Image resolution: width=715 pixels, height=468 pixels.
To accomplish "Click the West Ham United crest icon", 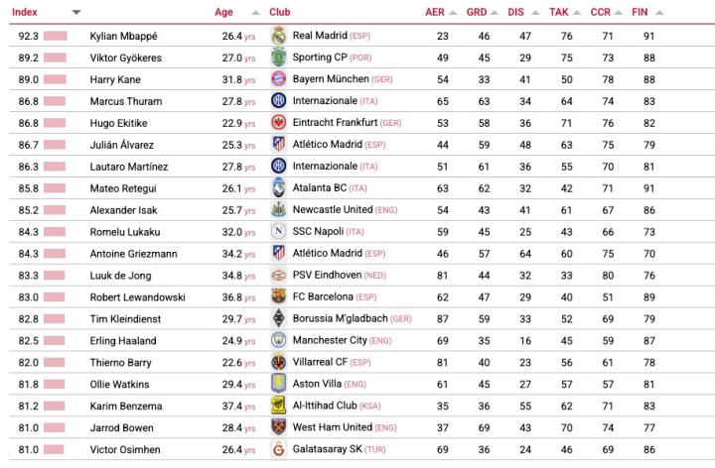I will point(278,427).
